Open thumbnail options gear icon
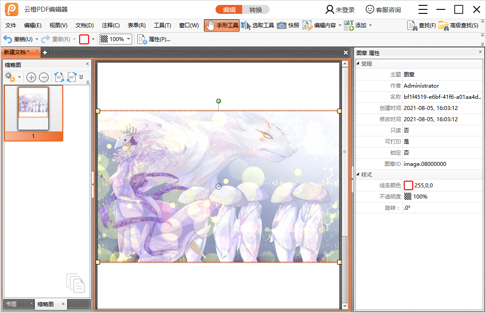The height and width of the screenshot is (313, 486). point(10,77)
